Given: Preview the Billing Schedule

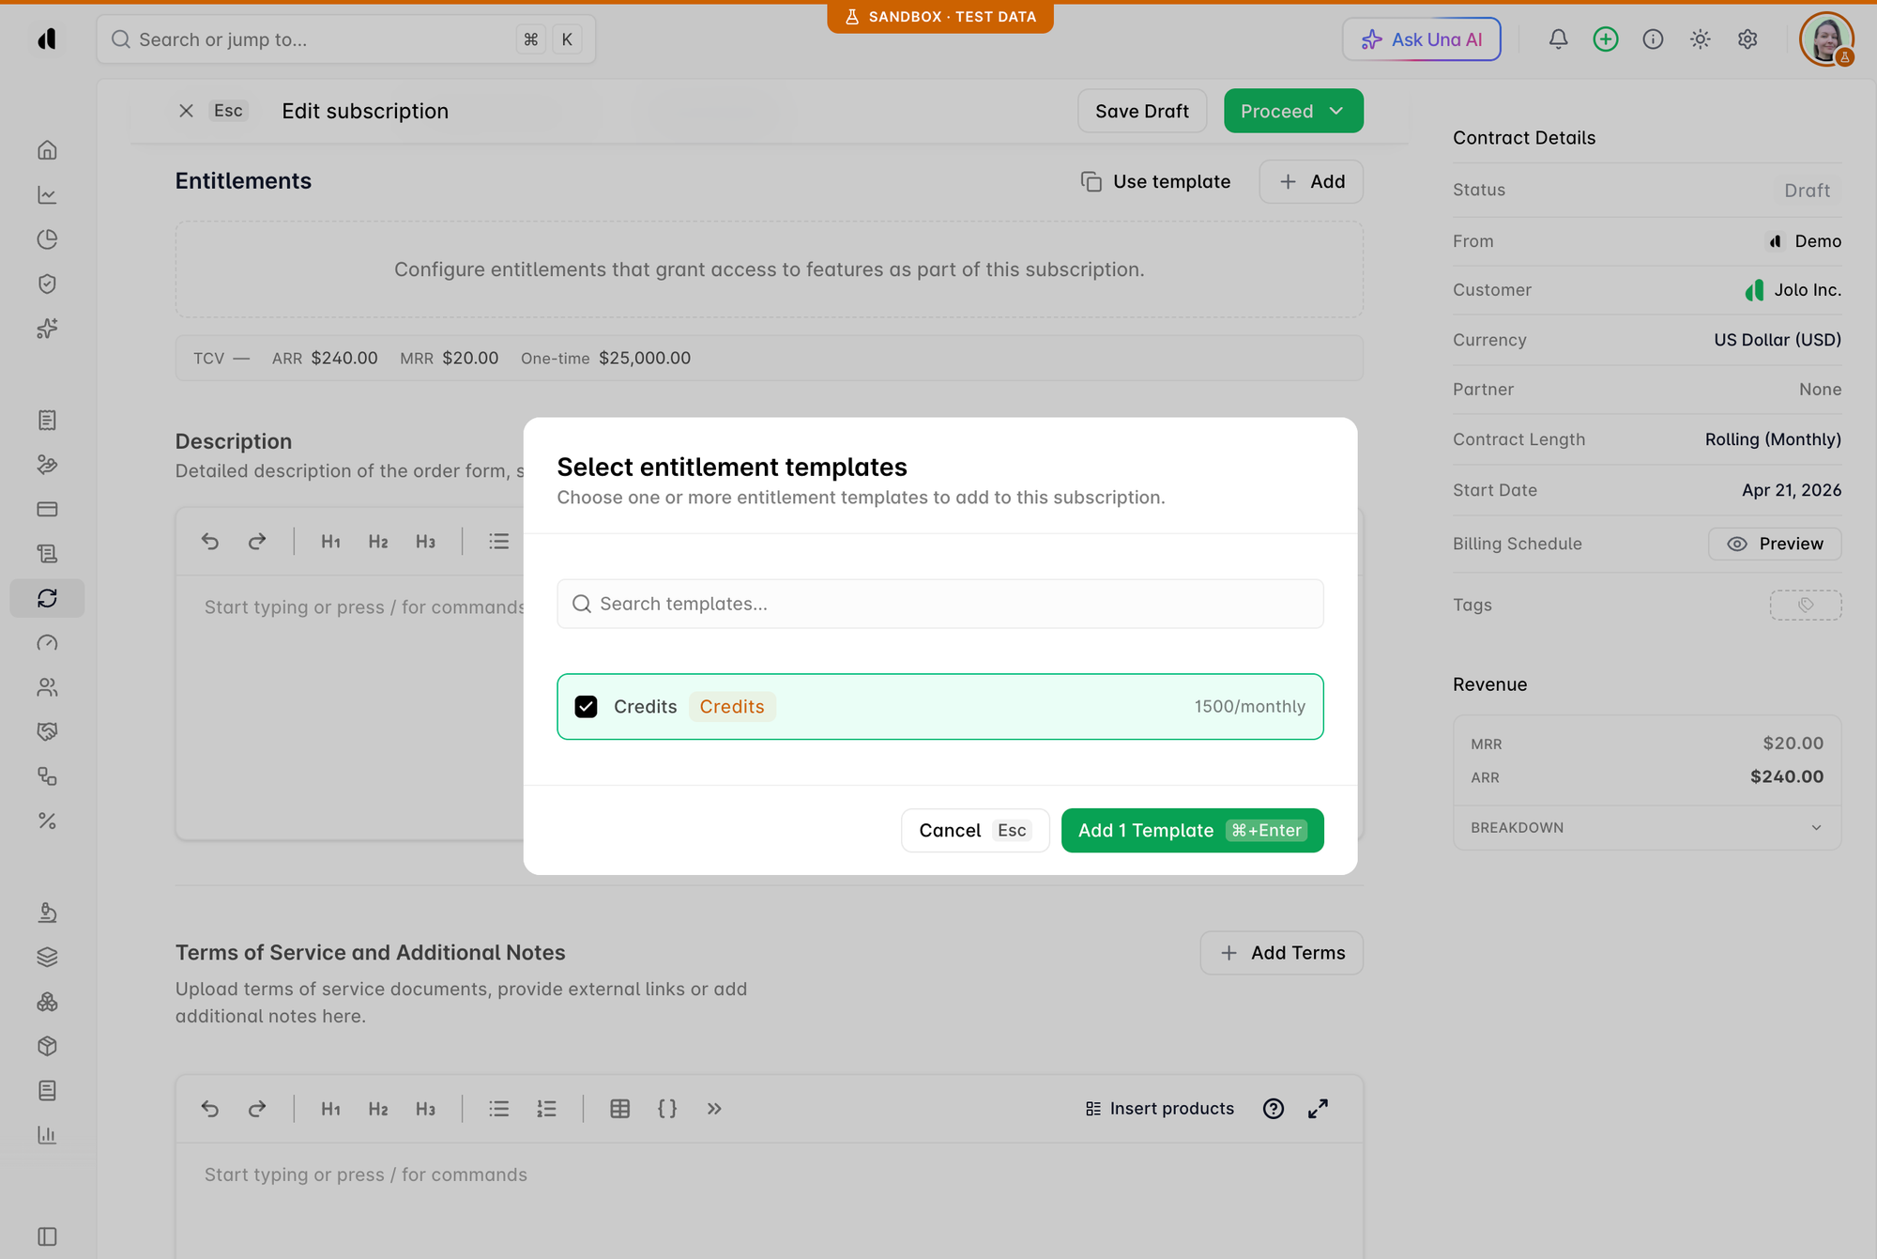Looking at the screenshot, I should (x=1774, y=544).
